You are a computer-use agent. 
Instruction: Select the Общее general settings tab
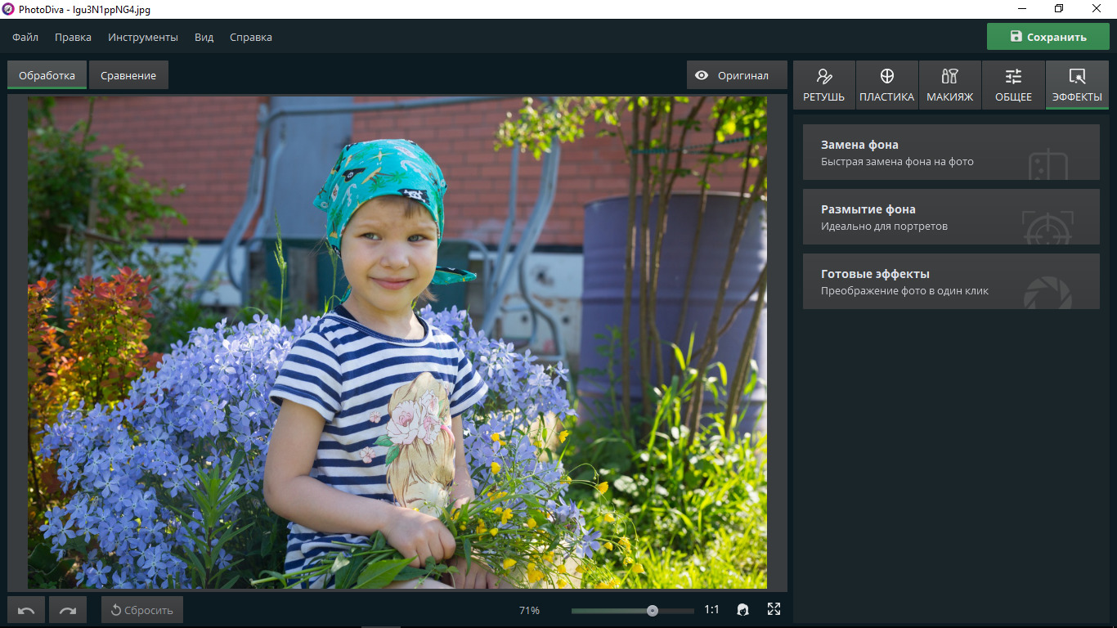click(x=1013, y=85)
